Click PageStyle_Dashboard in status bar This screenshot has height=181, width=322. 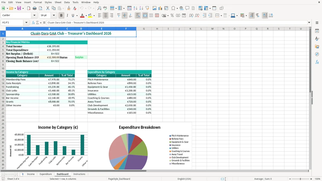click(119, 179)
